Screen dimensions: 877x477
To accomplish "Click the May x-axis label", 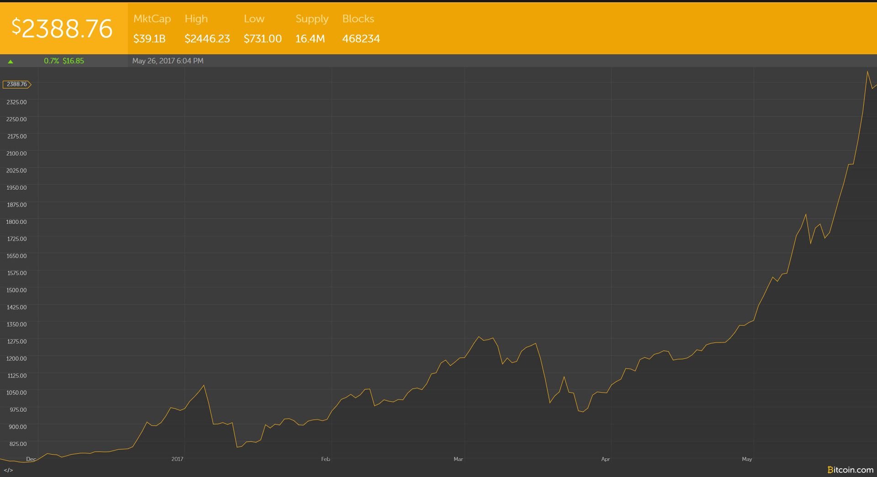I will pos(747,459).
